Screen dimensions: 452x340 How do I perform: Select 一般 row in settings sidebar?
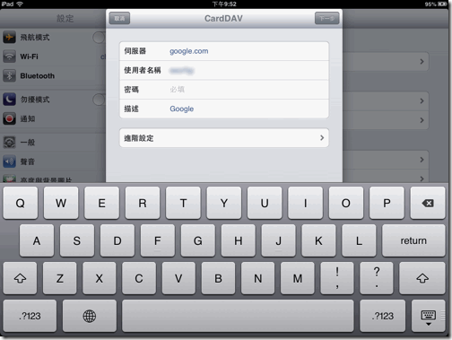click(53, 143)
